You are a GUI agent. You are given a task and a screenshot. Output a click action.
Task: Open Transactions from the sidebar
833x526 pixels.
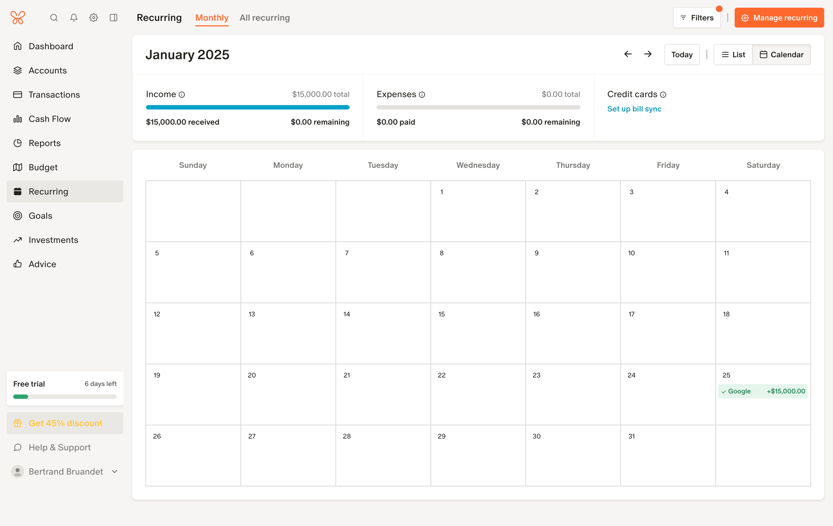[x=65, y=95]
